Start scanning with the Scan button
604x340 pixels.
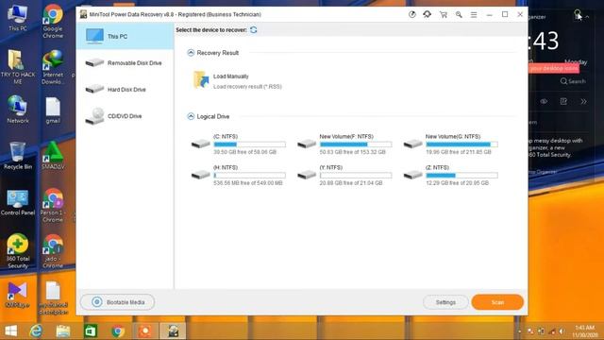click(x=497, y=302)
